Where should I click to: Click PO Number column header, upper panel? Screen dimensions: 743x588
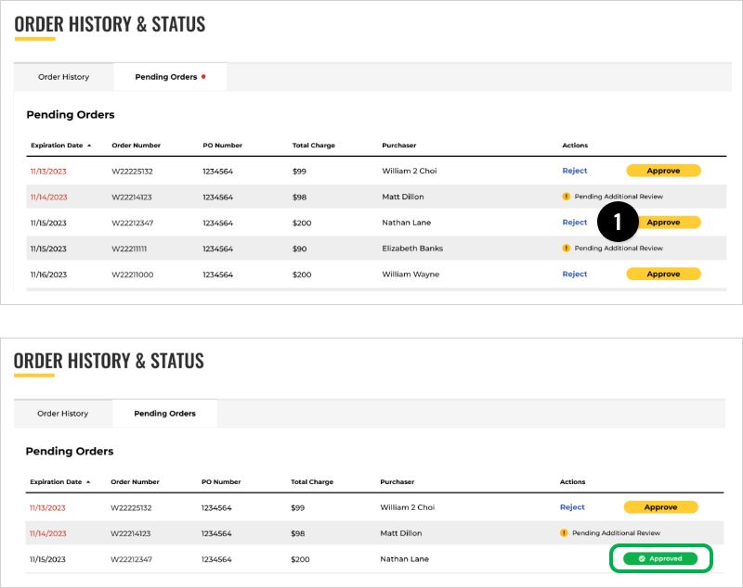tap(222, 146)
